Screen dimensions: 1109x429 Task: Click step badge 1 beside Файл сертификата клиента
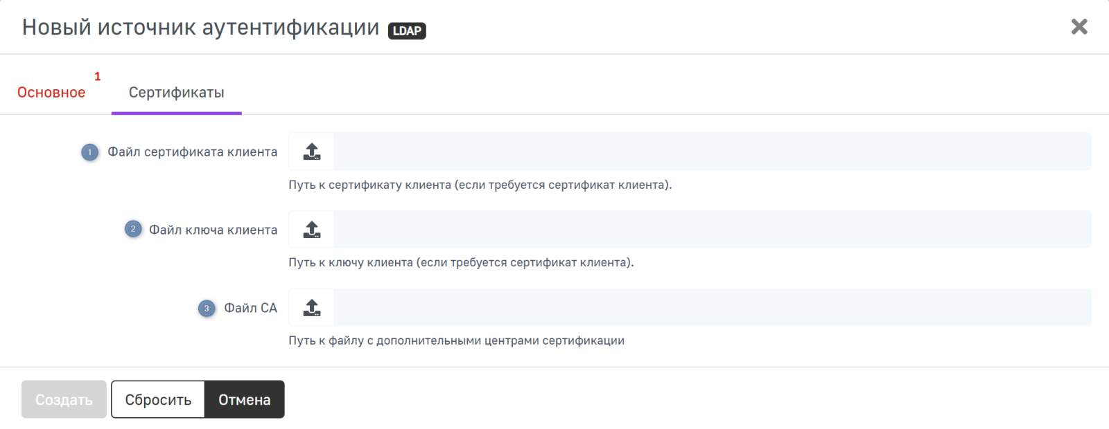pos(89,152)
